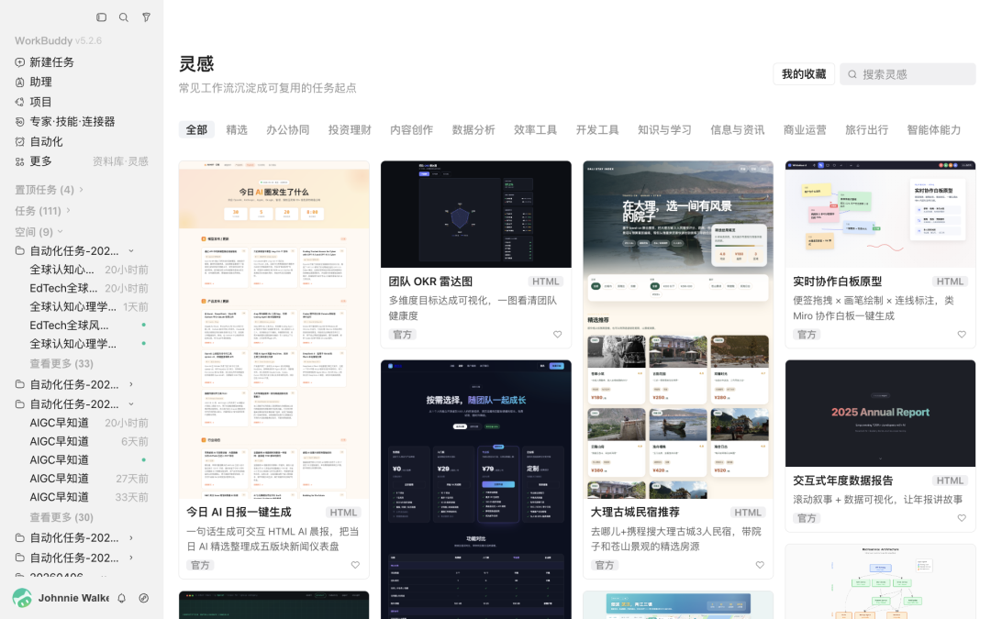Viewport: 991px width, 619px height.
Task: Open AIGC早知道 task from 20小时前
Action: [88, 423]
